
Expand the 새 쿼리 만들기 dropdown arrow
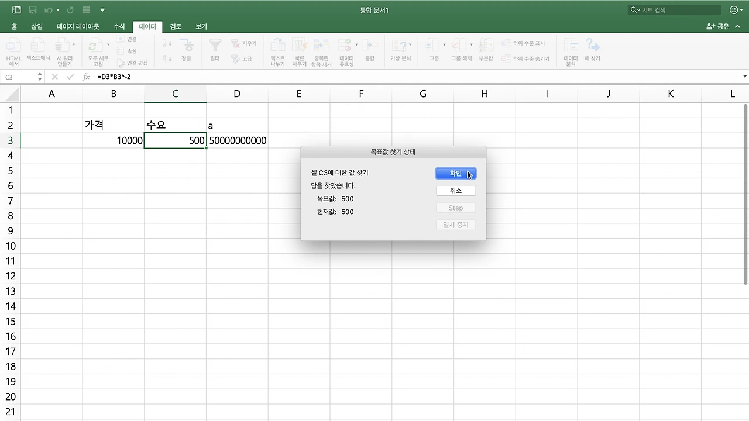click(74, 44)
